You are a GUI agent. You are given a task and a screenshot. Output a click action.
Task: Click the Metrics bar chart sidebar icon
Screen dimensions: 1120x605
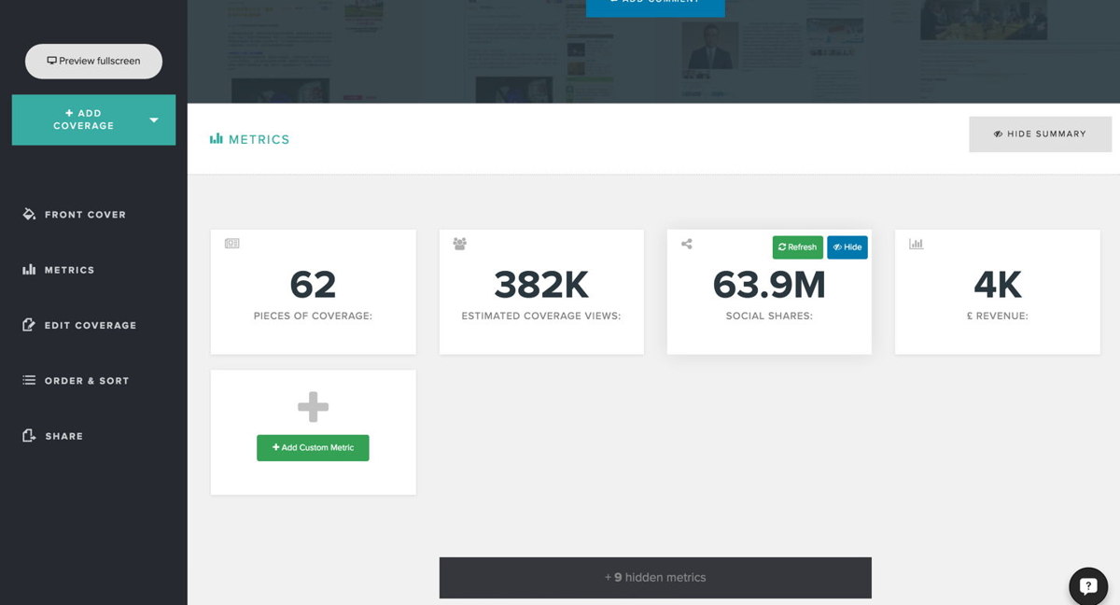pos(29,270)
